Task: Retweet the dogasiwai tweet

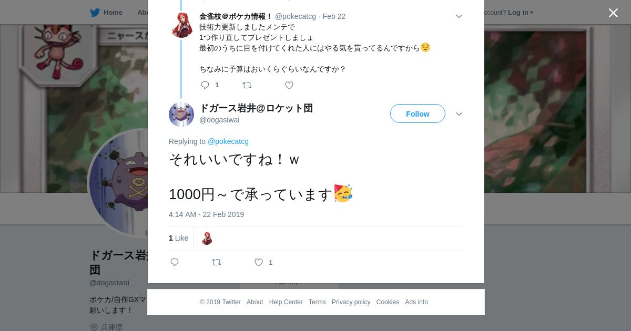Action: click(216, 262)
